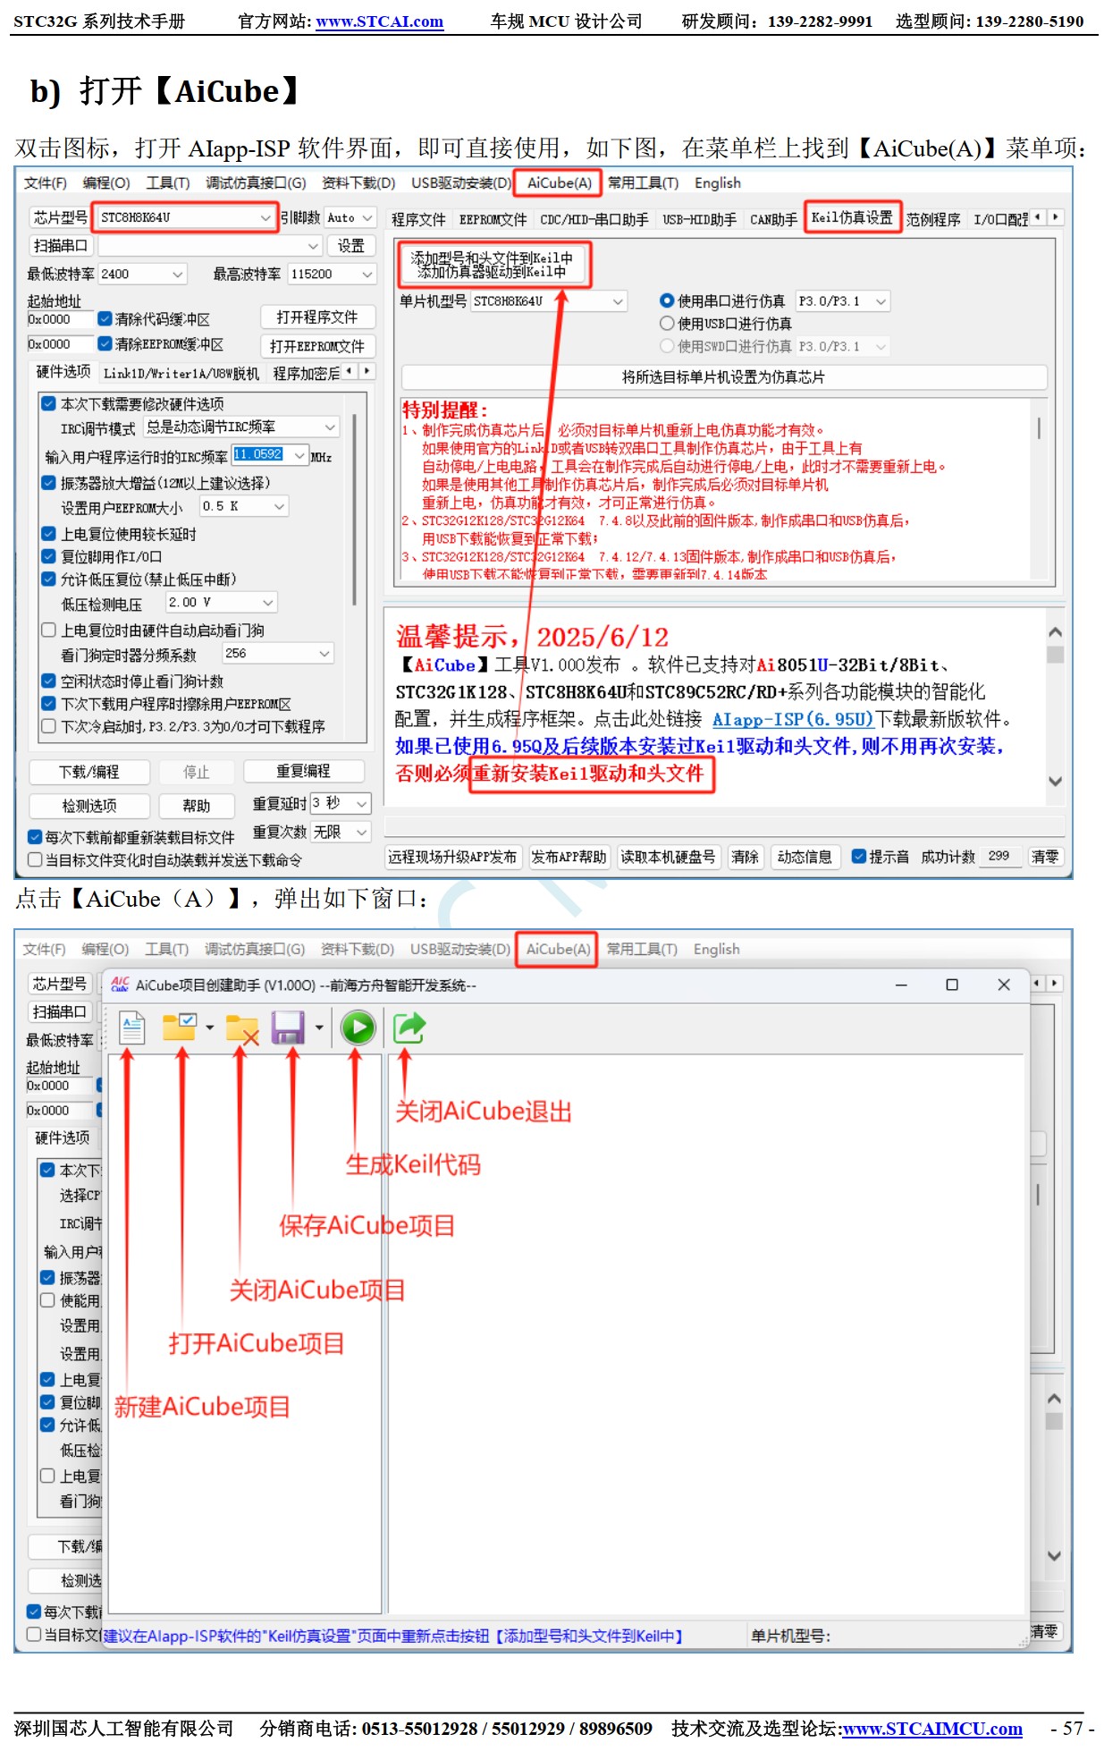Click the new AiCube project document icon

point(131,1028)
